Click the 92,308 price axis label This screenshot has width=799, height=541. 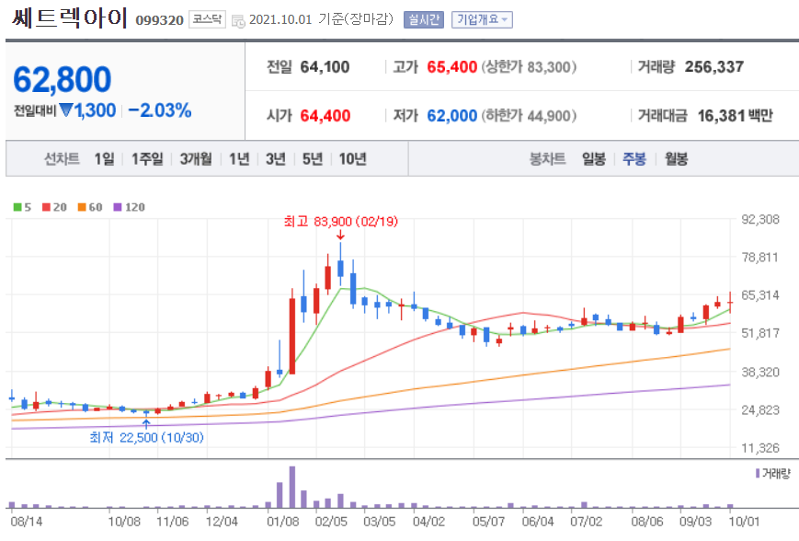tap(760, 220)
